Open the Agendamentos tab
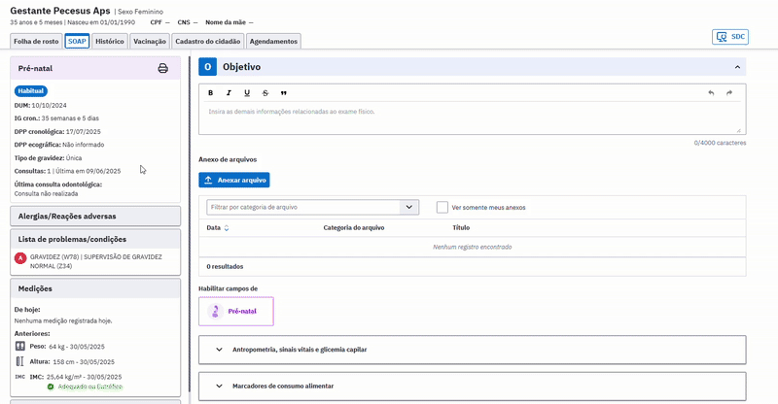The width and height of the screenshot is (778, 404). coord(273,41)
